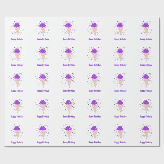Select the ice cream cone in second row, sixth column
This screenshot has height=164, width=164.
click(146, 55)
